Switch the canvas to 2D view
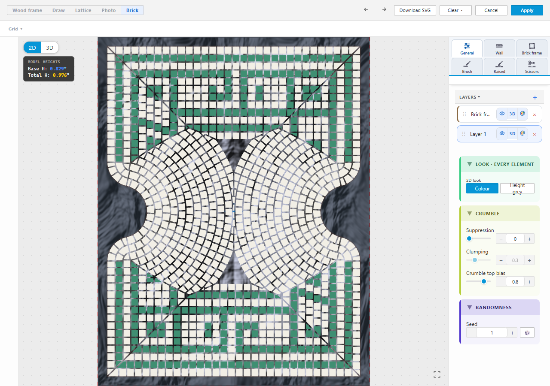 click(32, 48)
